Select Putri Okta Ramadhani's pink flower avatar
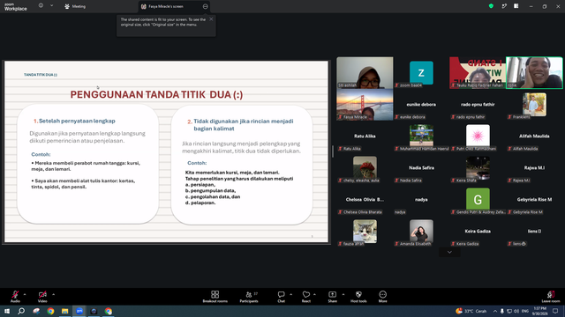The height and width of the screenshot is (317, 565). pos(478,136)
